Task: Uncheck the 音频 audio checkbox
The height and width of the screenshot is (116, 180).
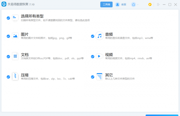Action: tap(93, 36)
